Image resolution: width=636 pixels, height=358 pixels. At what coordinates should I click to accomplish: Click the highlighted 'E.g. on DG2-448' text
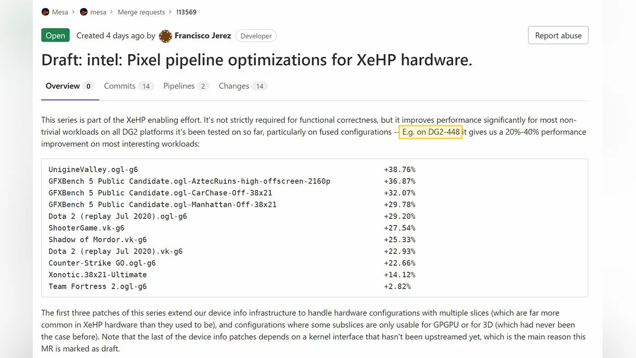430,132
